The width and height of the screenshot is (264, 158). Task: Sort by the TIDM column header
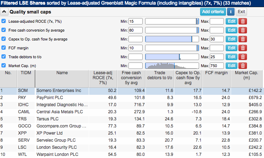(26, 79)
